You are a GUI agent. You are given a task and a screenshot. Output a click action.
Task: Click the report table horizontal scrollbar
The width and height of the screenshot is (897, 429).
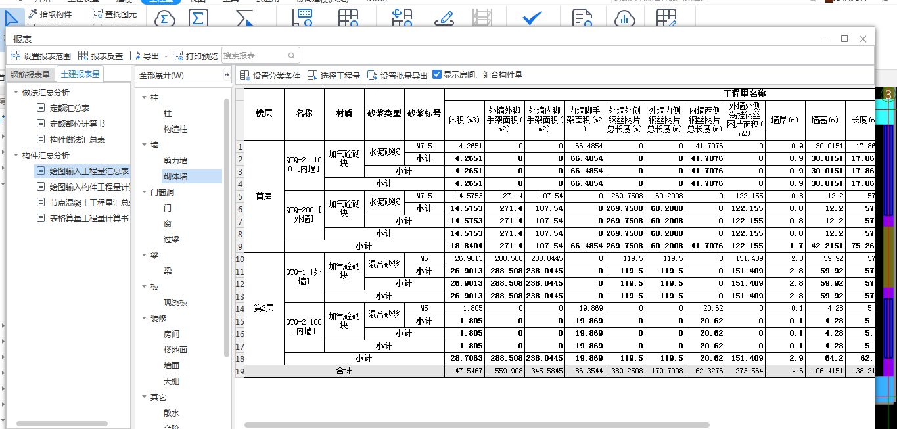click(x=476, y=425)
